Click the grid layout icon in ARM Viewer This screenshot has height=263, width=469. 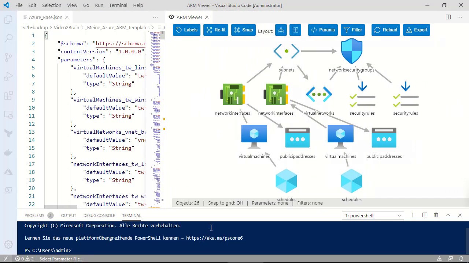(x=295, y=30)
